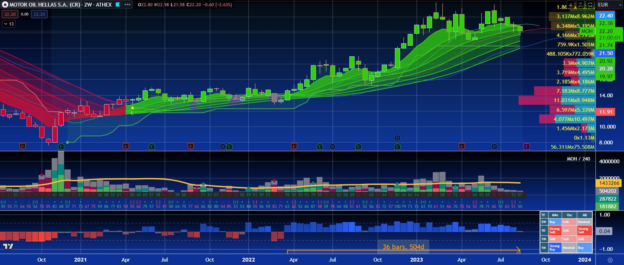Click the magenta upcoming earnings E marker
Image resolution: width=624 pixels, height=265 pixels.
[x=526, y=147]
